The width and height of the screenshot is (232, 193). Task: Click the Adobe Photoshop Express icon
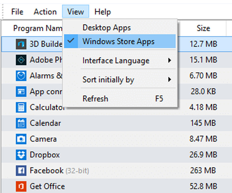[21, 60]
